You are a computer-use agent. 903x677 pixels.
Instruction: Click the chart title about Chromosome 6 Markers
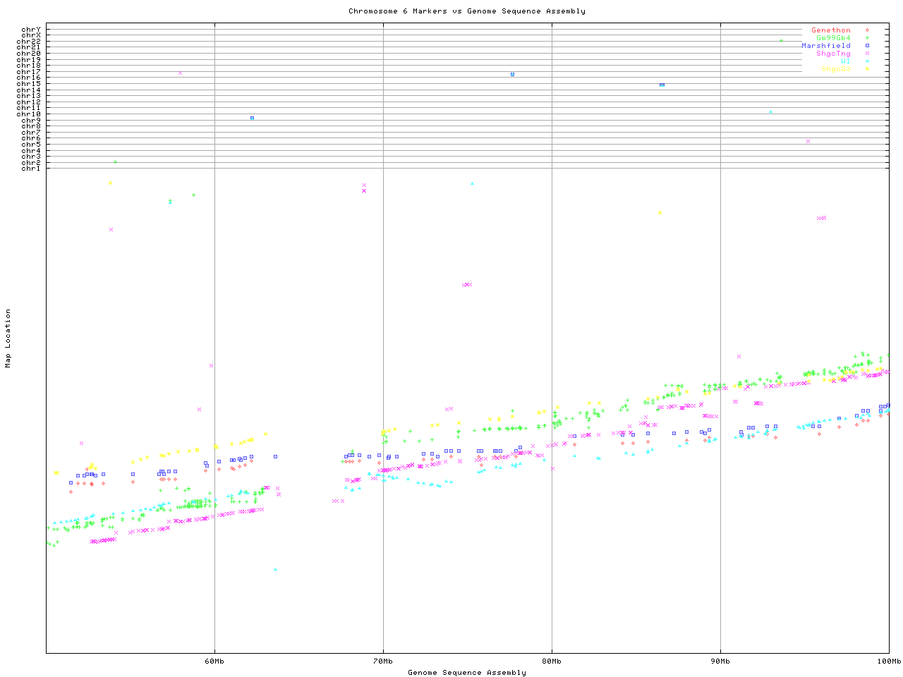point(466,11)
